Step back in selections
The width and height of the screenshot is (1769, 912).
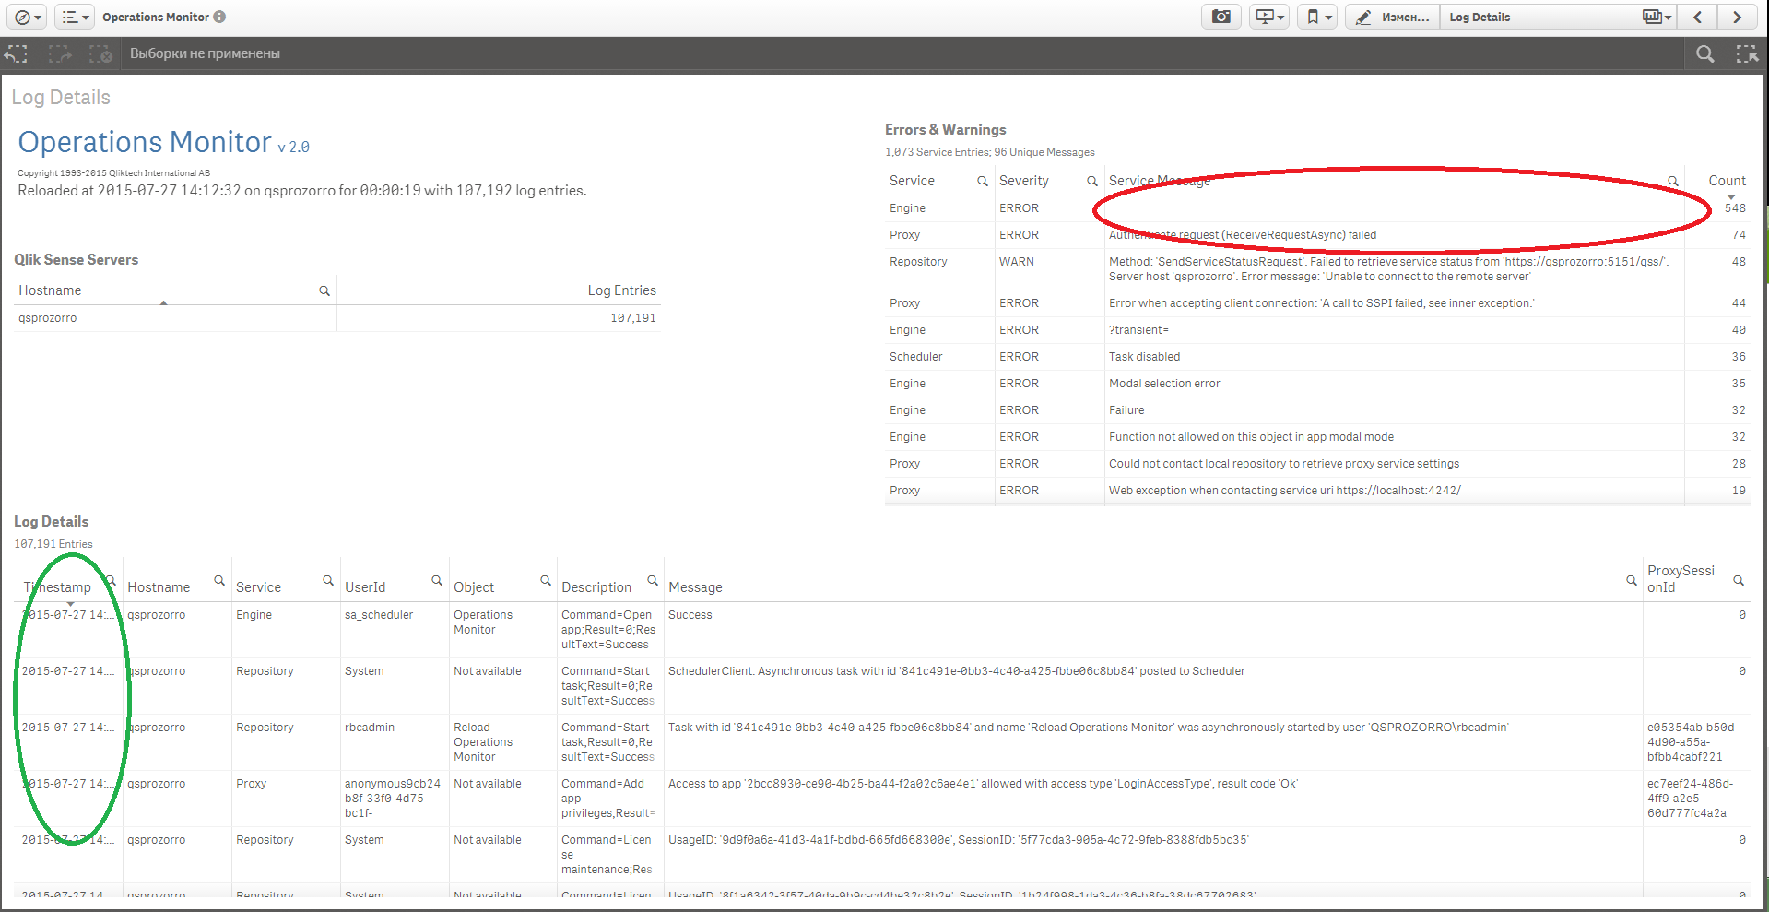coord(18,54)
